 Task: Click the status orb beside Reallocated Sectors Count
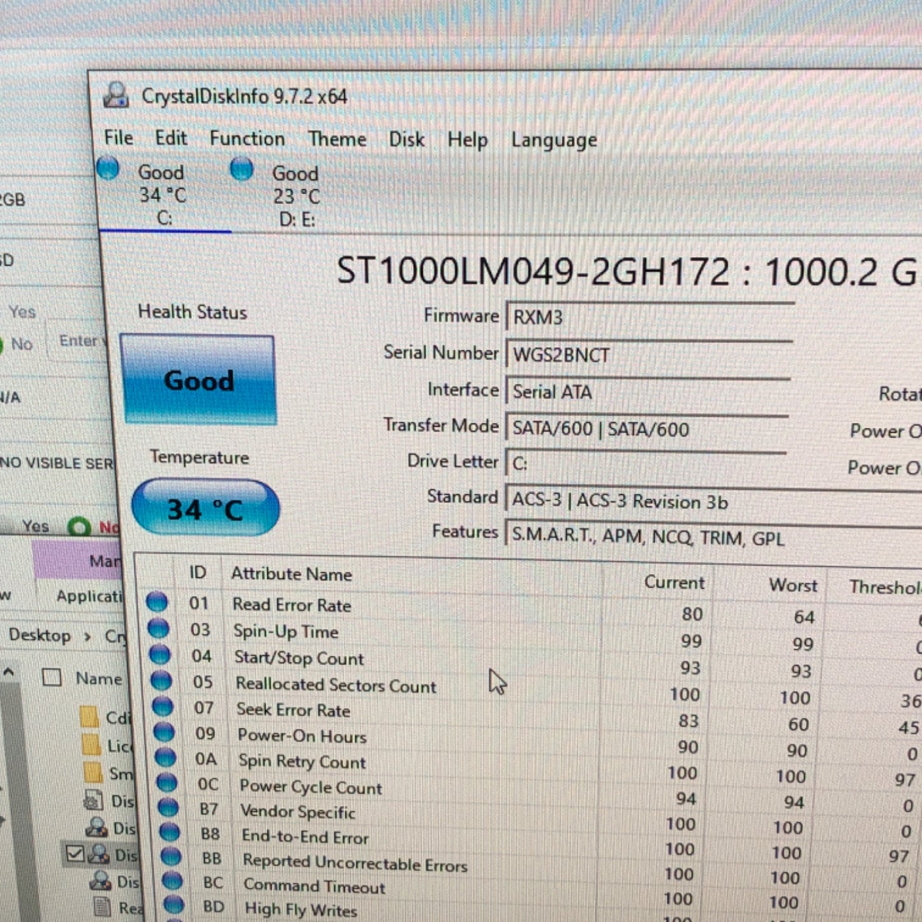pyautogui.click(x=161, y=681)
